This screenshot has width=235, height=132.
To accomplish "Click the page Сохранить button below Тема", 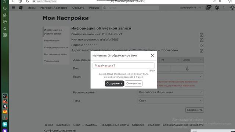I will pos(195,110).
